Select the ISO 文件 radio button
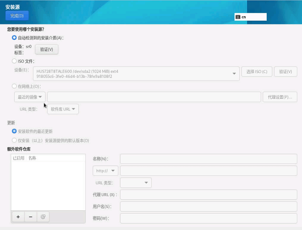Screen dimensions: 302x230 pos(14,61)
